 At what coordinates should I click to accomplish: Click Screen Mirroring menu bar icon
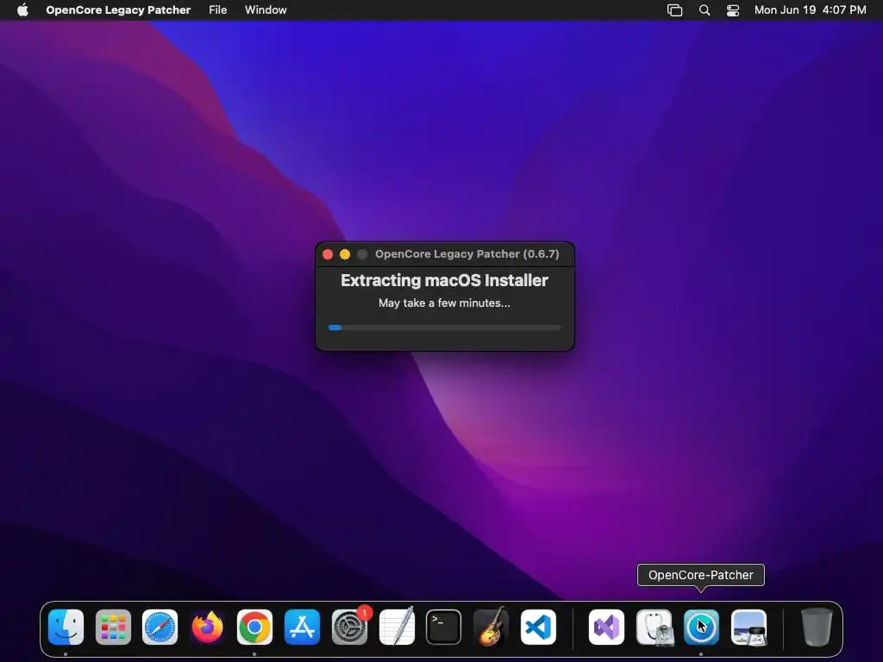674,9
